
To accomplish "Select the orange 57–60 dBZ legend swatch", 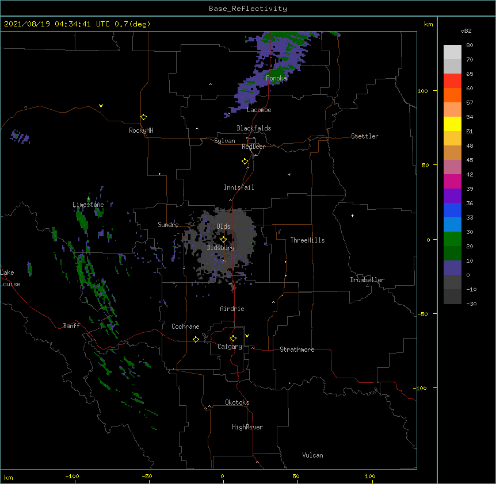I will point(452,95).
